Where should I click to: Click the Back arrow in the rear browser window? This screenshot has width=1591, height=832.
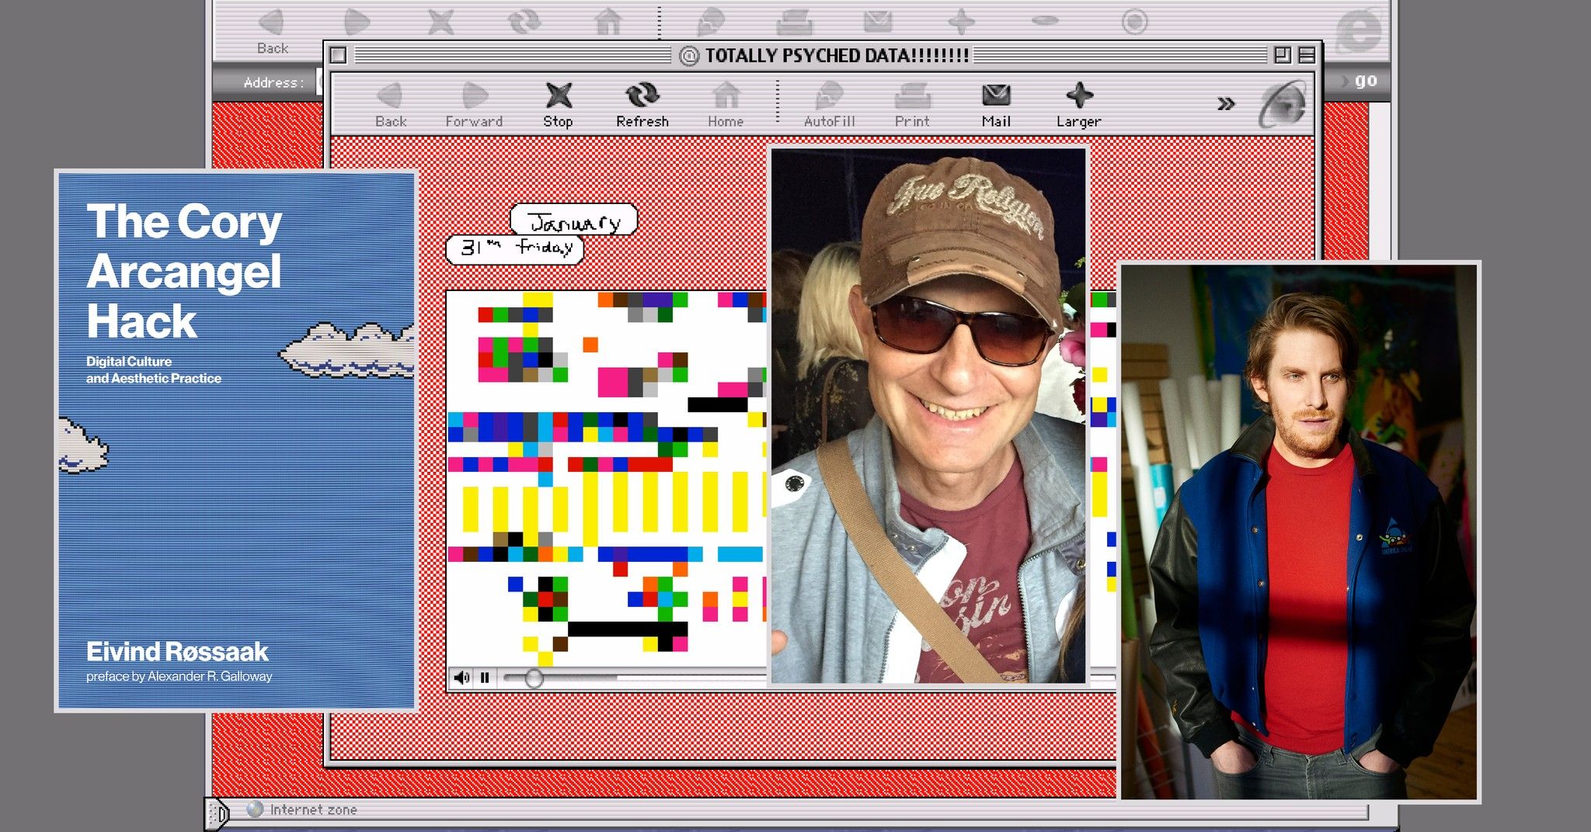click(272, 23)
